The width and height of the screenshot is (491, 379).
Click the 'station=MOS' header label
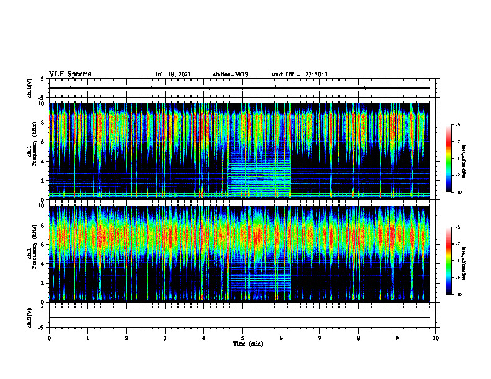tap(231, 74)
